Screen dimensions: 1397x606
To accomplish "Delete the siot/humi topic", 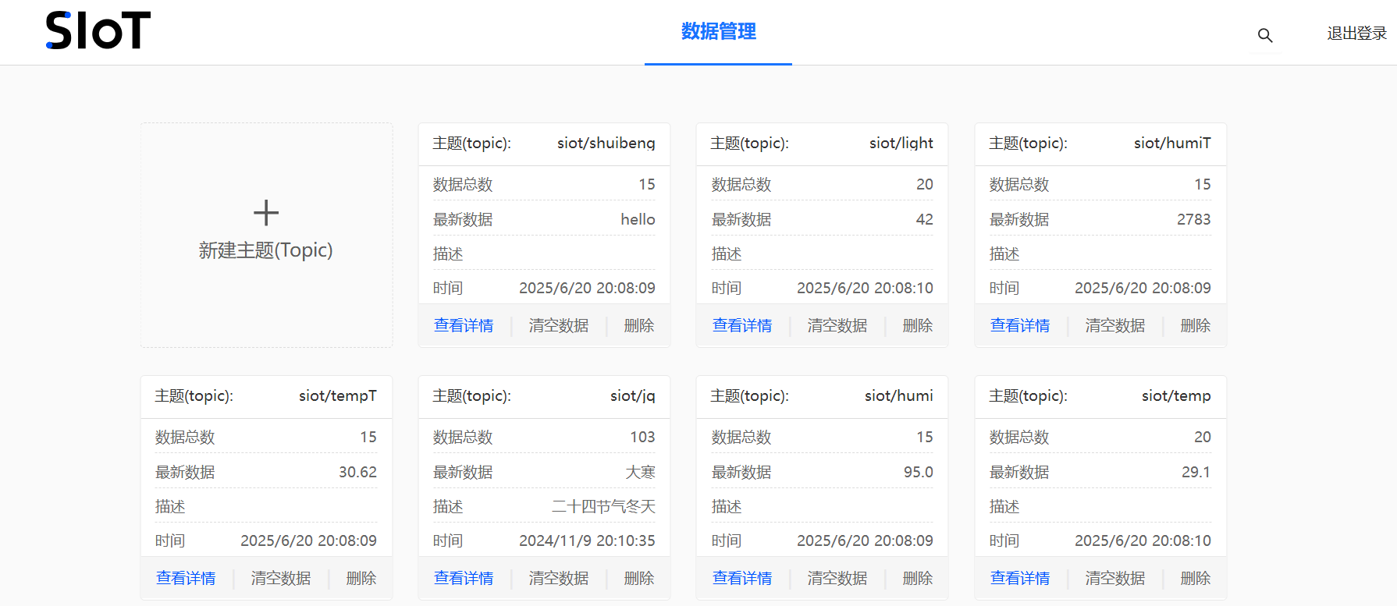I will click(918, 578).
